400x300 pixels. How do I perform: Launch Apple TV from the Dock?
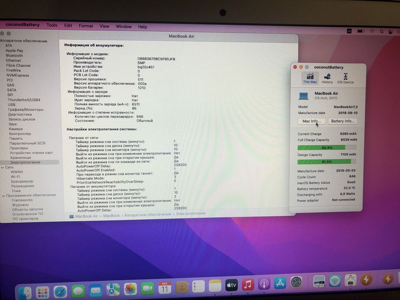[232, 285]
